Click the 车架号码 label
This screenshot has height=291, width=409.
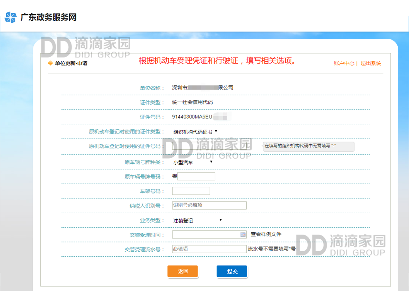[152, 191]
